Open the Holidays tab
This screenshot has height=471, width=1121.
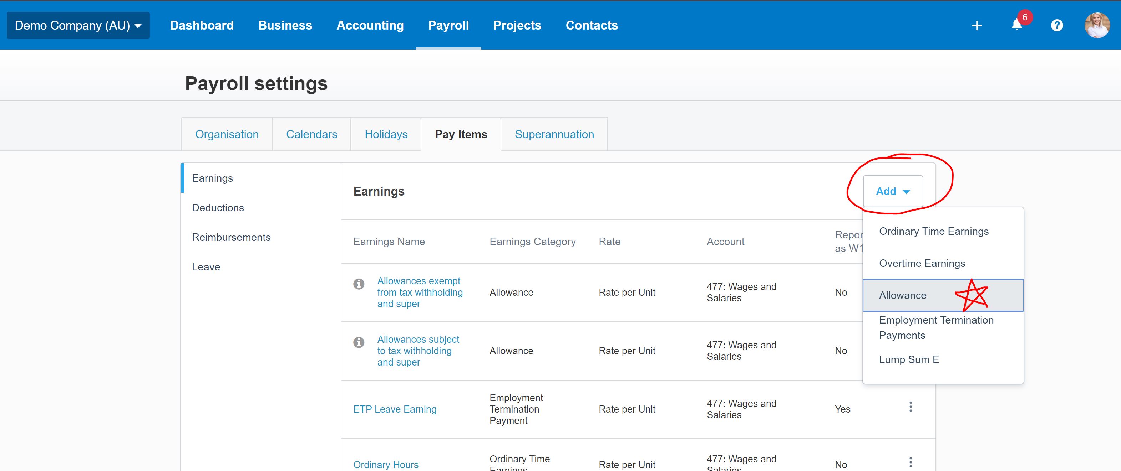pos(386,134)
